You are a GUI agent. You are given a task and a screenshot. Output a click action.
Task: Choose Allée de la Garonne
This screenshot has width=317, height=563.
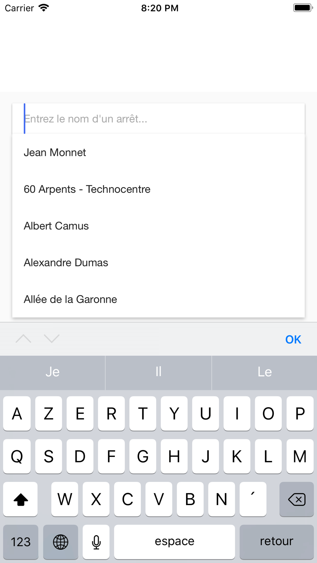click(70, 300)
